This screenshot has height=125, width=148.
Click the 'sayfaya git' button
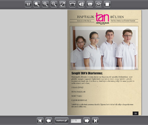[x=62, y=121]
